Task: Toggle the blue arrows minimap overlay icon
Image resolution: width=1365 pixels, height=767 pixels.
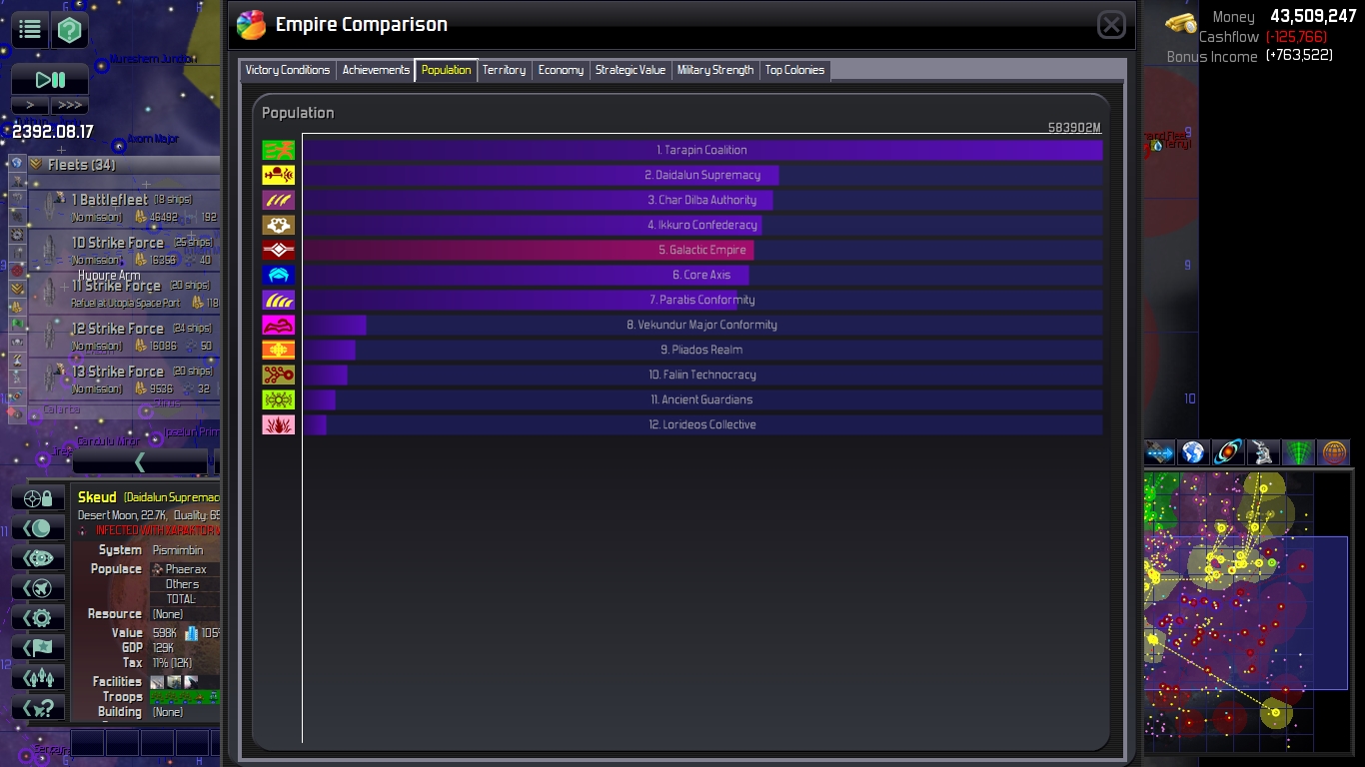Action: [x=1159, y=452]
